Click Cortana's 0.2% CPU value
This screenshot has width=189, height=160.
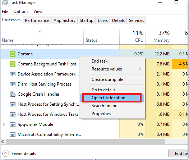coord(139,54)
